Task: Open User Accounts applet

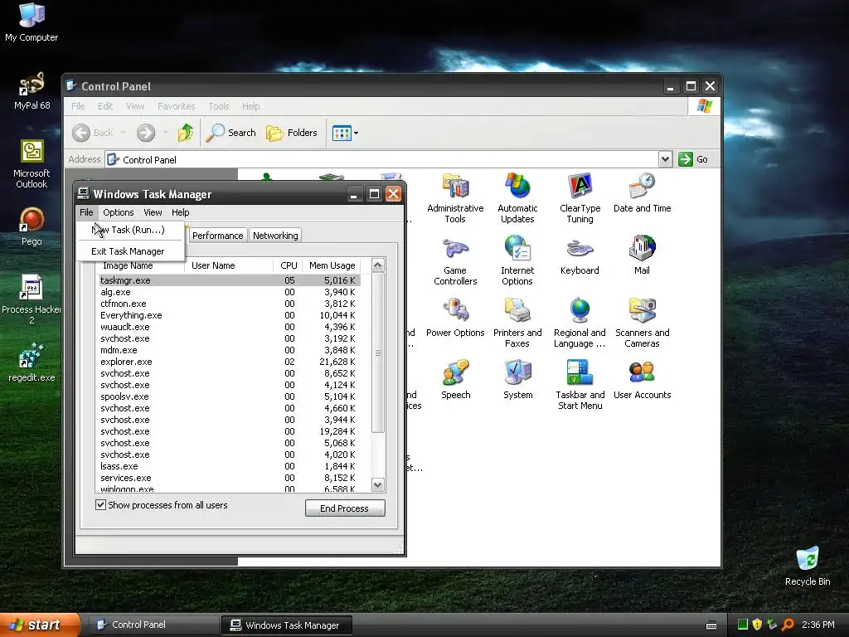Action: coord(642,380)
